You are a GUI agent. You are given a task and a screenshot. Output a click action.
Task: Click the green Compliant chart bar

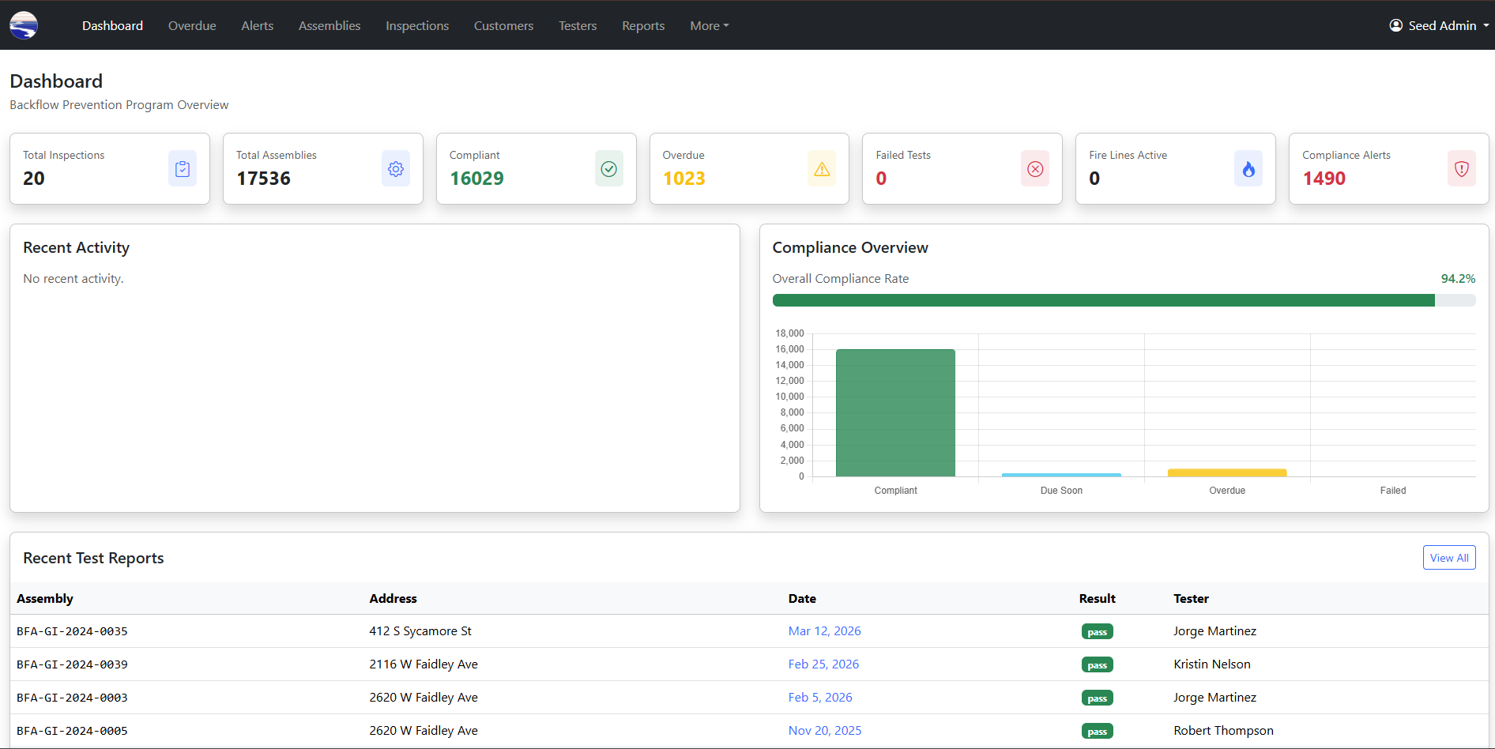click(895, 412)
